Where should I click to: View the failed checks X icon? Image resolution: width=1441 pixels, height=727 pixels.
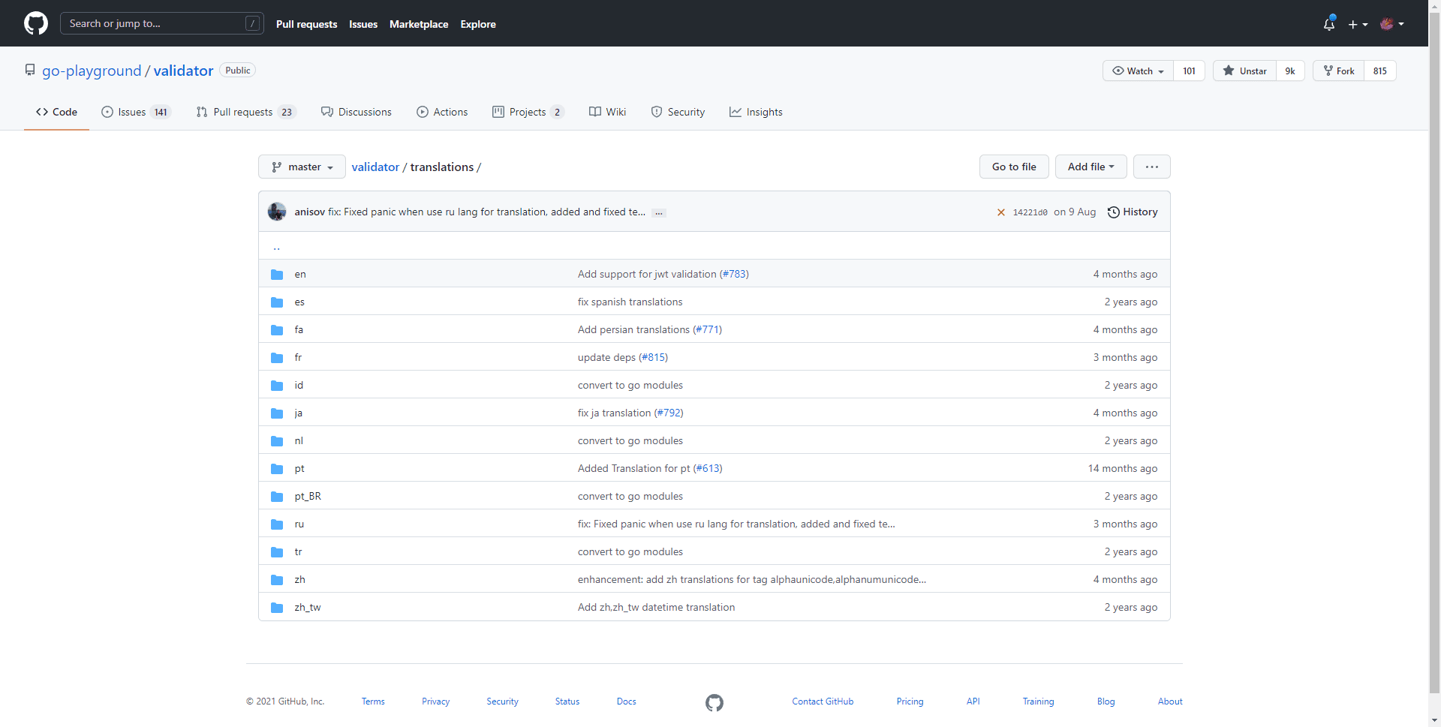point(1000,212)
